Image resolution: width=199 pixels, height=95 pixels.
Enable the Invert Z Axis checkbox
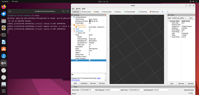pyautogui.click(x=183, y=25)
